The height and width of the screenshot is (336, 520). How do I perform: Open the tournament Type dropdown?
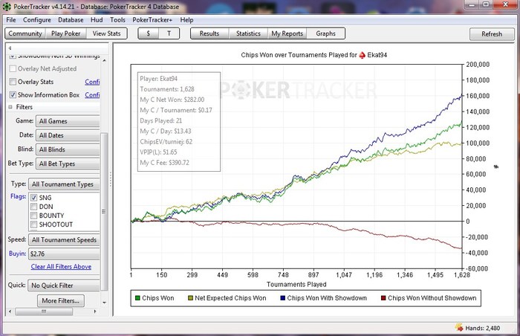click(x=64, y=184)
